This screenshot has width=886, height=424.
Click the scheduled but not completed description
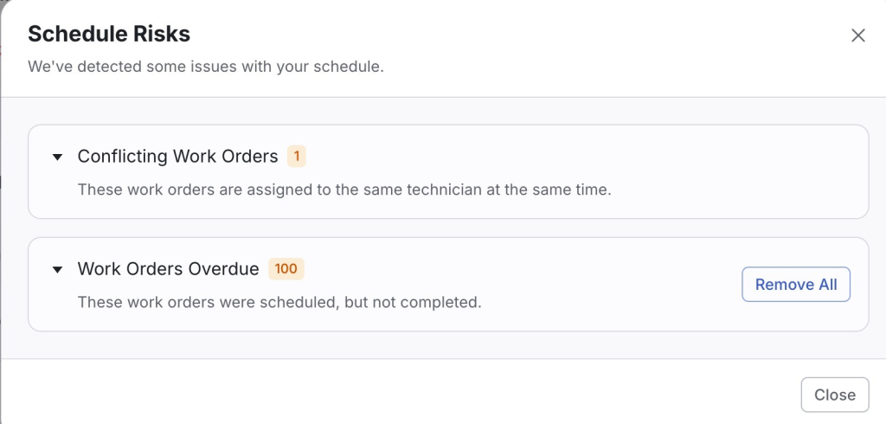(x=279, y=302)
